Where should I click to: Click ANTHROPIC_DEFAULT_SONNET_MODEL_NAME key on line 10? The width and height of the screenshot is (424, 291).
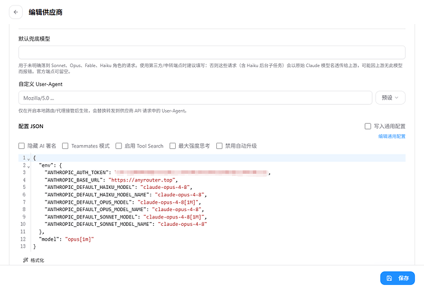point(98,224)
